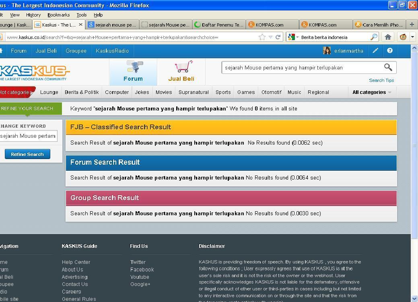The width and height of the screenshot is (418, 302).
Task: Click the erlanmartha username
Action: pyautogui.click(x=349, y=51)
